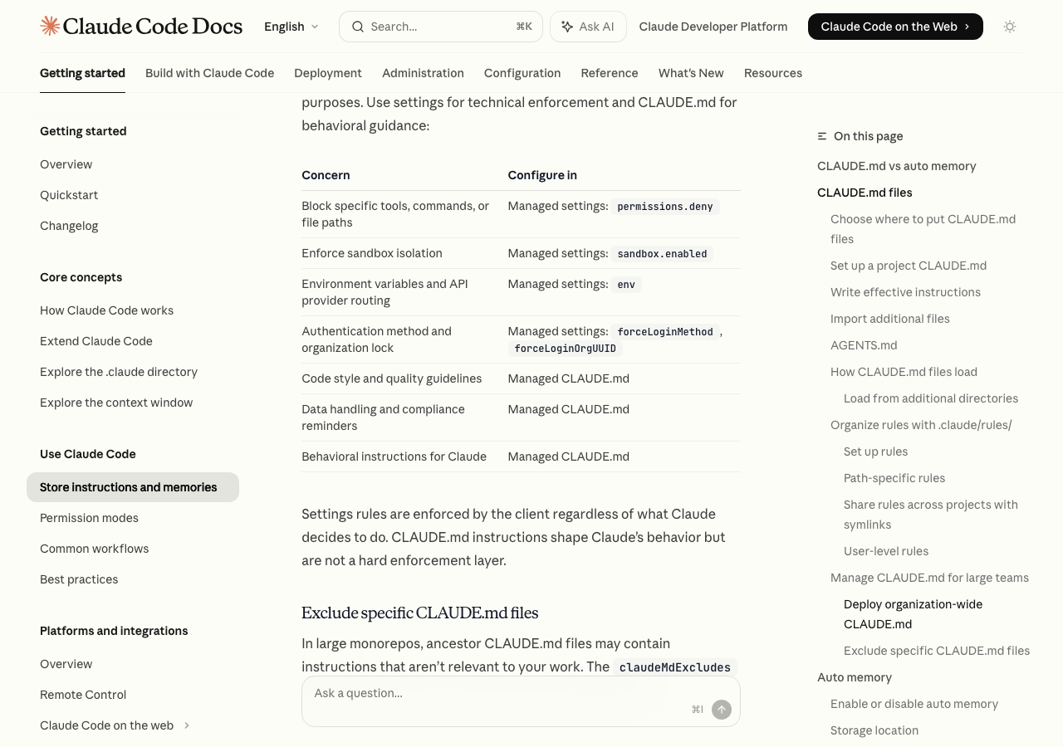1063x747 pixels.
Task: Go to the Quickstart page
Action: click(x=69, y=195)
